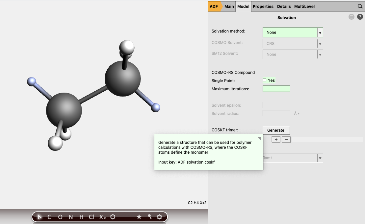365x224 pixels.
Task: Open the COSMO Solvent dropdown
Action: 293,43
